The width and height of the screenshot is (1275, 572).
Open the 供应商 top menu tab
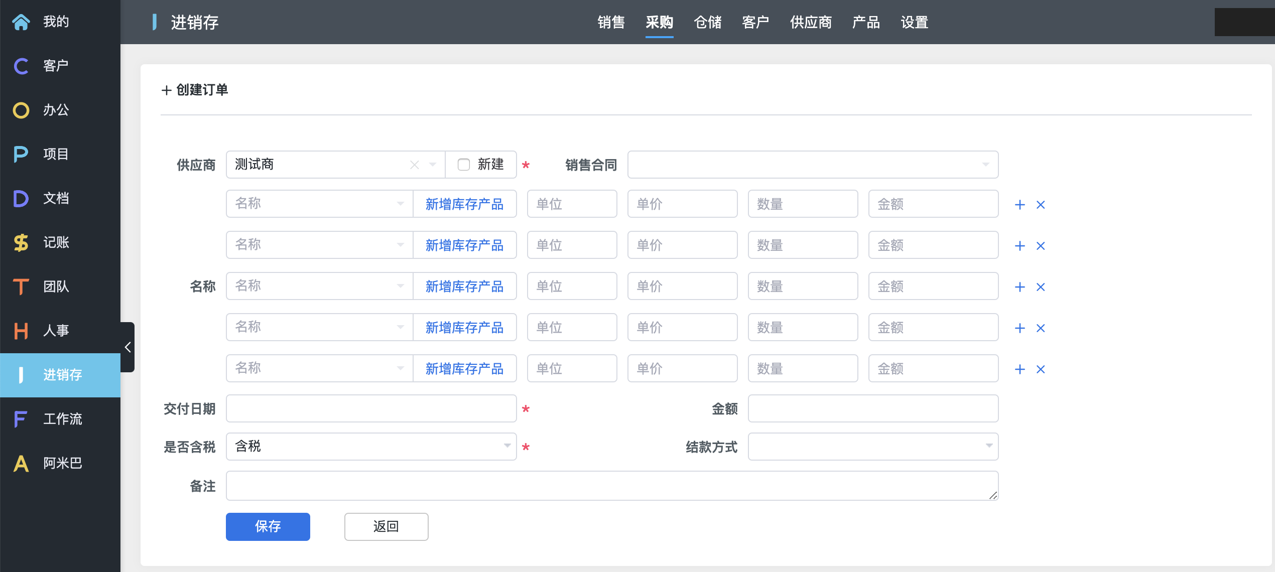click(811, 23)
